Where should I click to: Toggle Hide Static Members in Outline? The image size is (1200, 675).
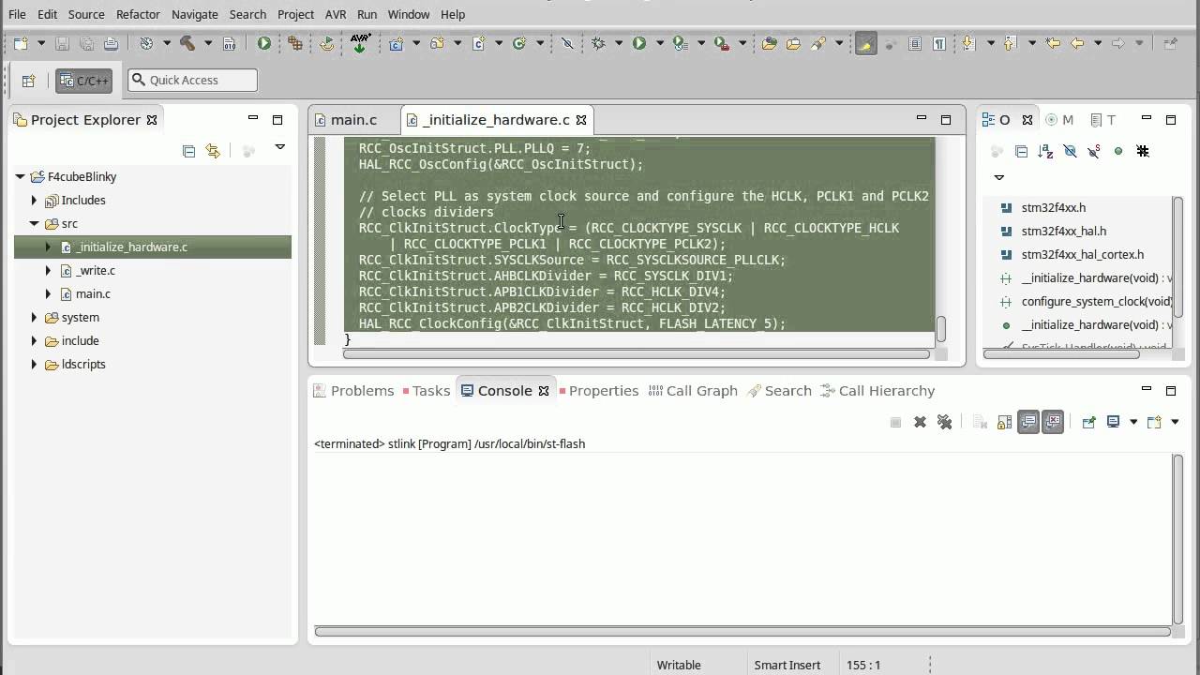[1094, 151]
